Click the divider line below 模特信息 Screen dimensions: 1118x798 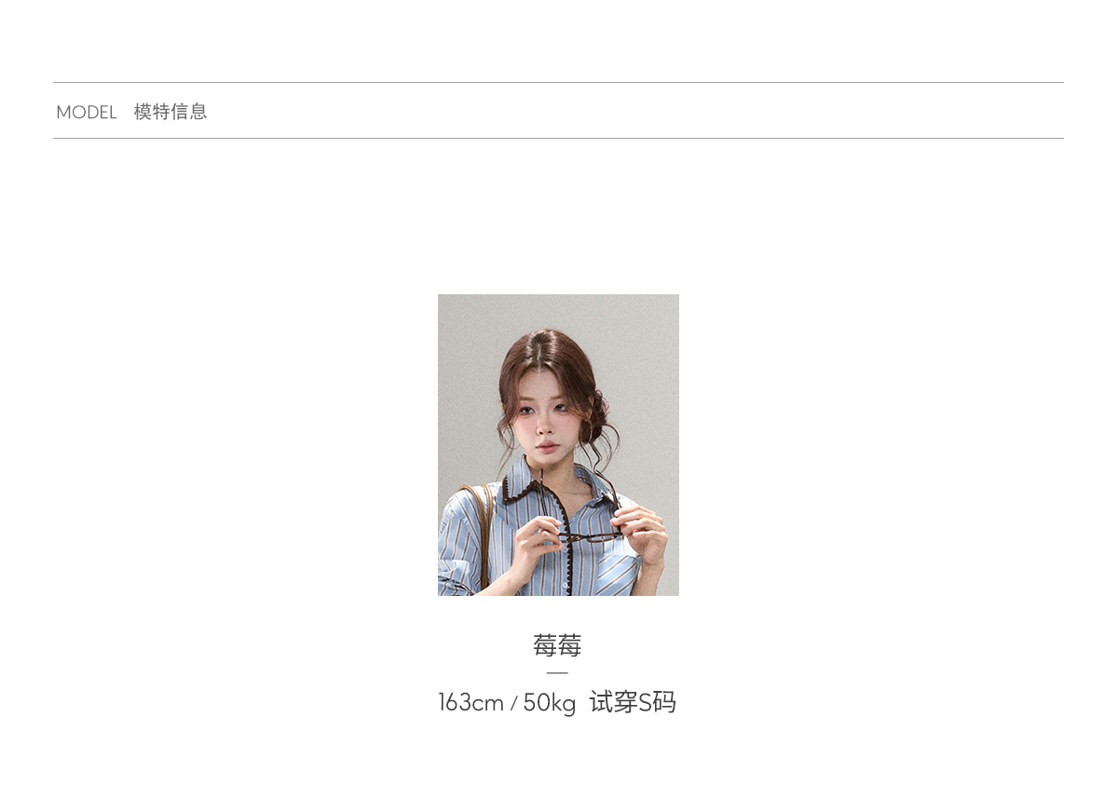click(558, 138)
